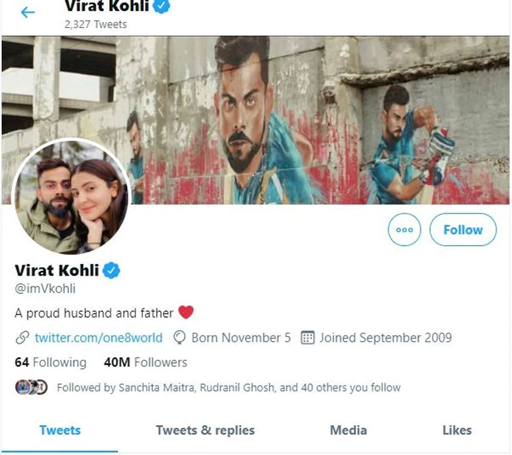Viewport: 512px width, 455px height.
Task: Click the calendar joined icon
Action: pos(307,338)
